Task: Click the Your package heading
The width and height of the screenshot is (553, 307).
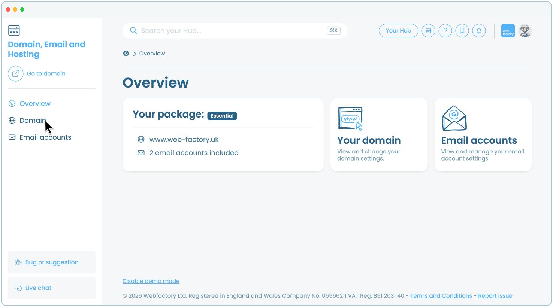Action: [x=168, y=114]
